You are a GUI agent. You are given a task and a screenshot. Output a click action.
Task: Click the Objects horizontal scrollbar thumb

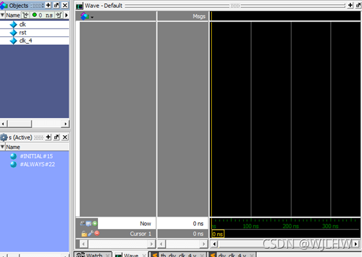click(x=20, y=124)
